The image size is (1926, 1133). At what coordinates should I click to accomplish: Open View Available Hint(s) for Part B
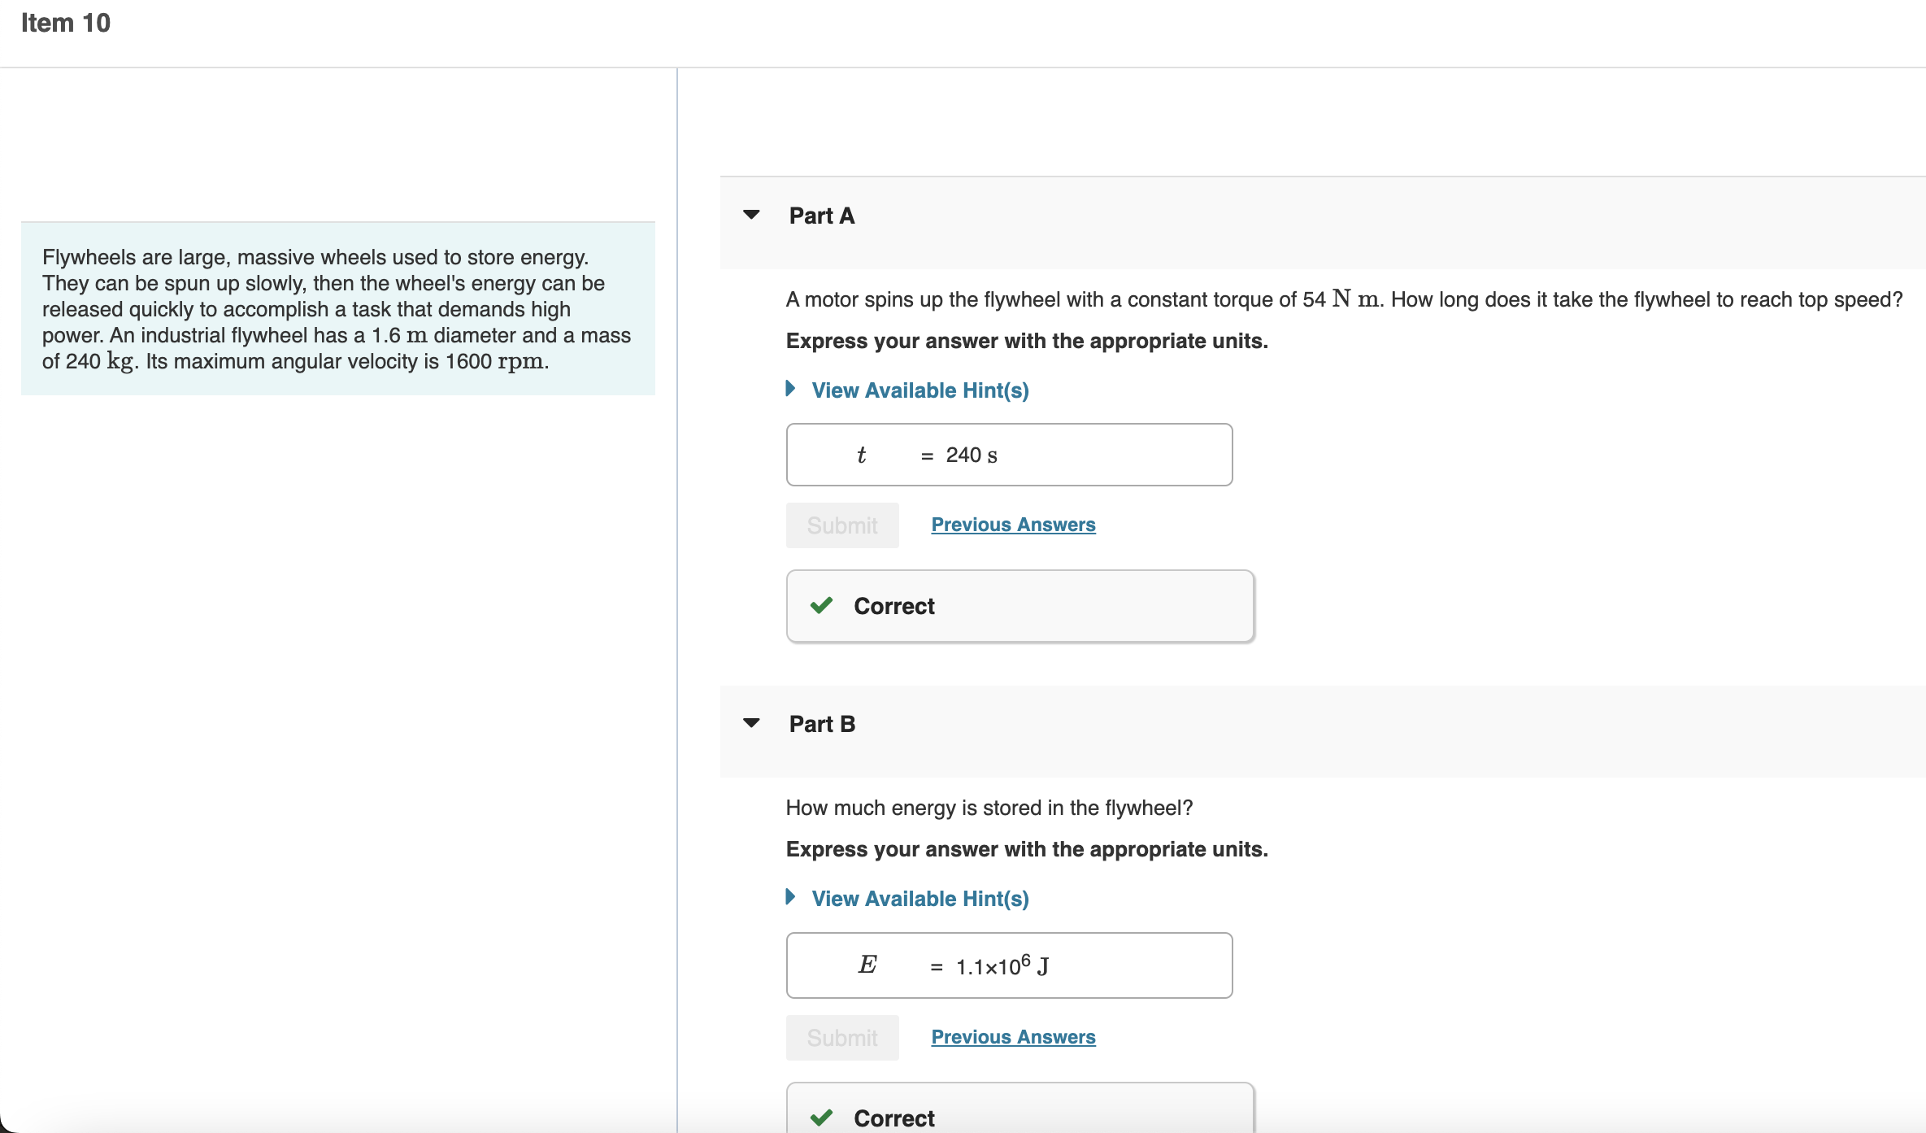(920, 899)
